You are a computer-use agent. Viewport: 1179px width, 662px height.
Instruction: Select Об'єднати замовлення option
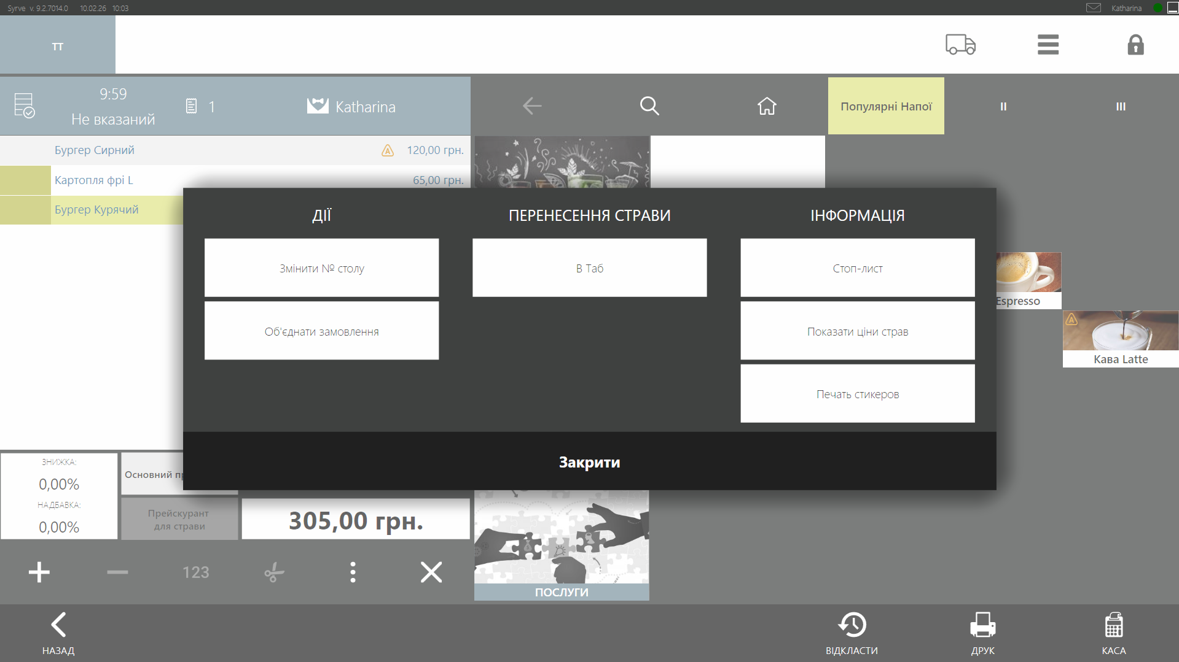[x=321, y=331]
